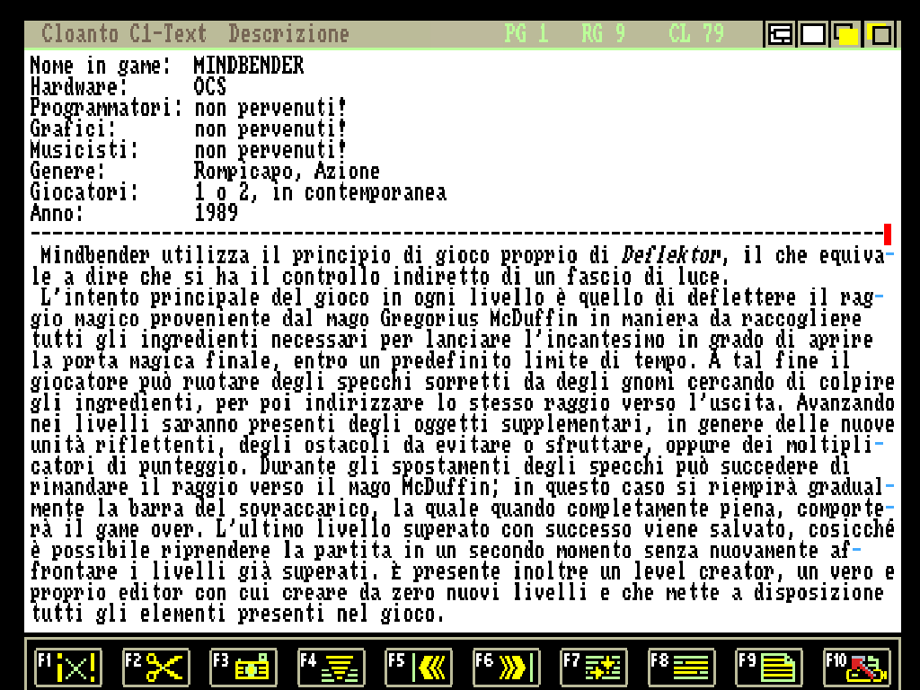
Task: Click the F10 red arrow icon
Action: click(x=856, y=668)
